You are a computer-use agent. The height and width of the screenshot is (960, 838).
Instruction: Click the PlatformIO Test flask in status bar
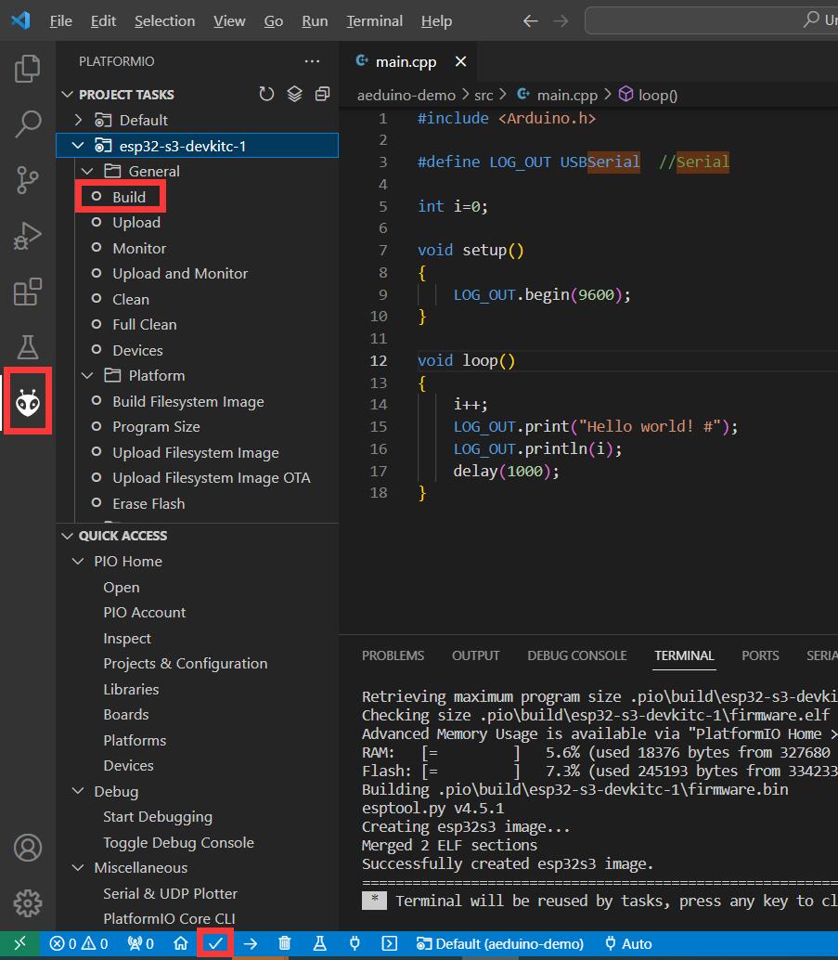319,943
